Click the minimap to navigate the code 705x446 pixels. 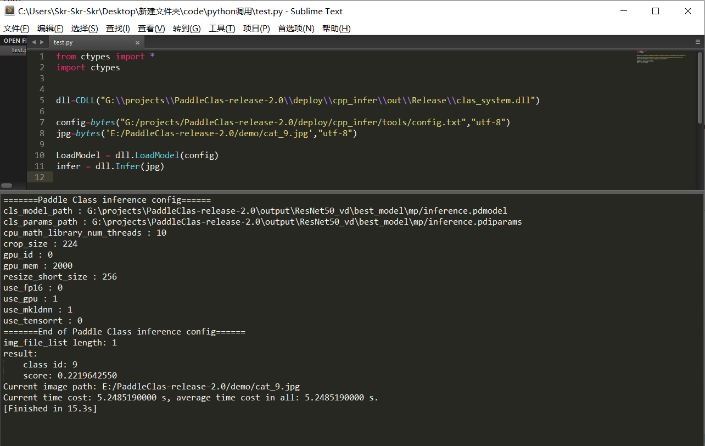[659, 58]
